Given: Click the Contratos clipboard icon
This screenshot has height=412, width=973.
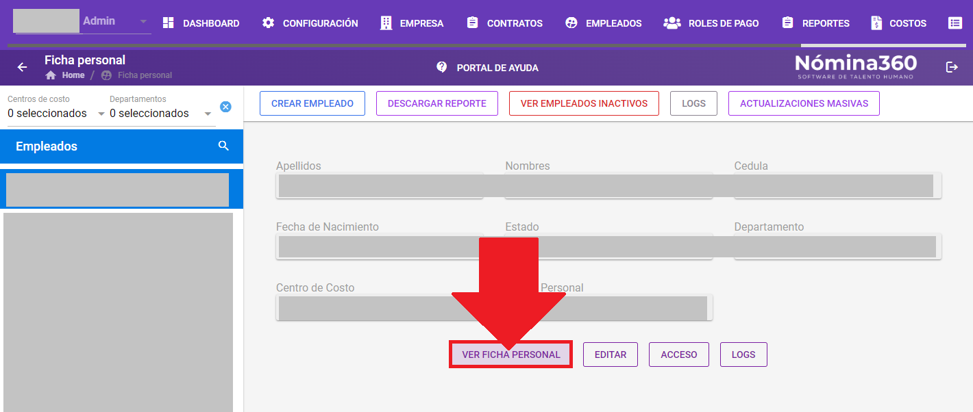Looking at the screenshot, I should 472,23.
